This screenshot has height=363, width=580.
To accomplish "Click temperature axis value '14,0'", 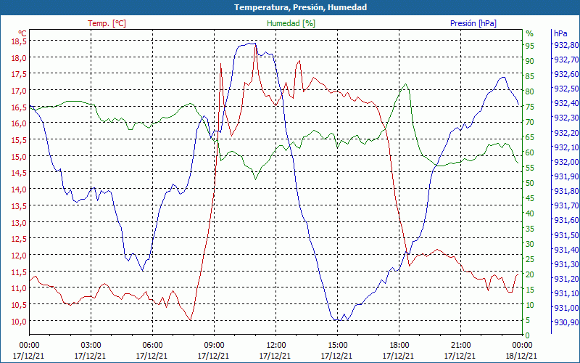I will [x=19, y=189].
